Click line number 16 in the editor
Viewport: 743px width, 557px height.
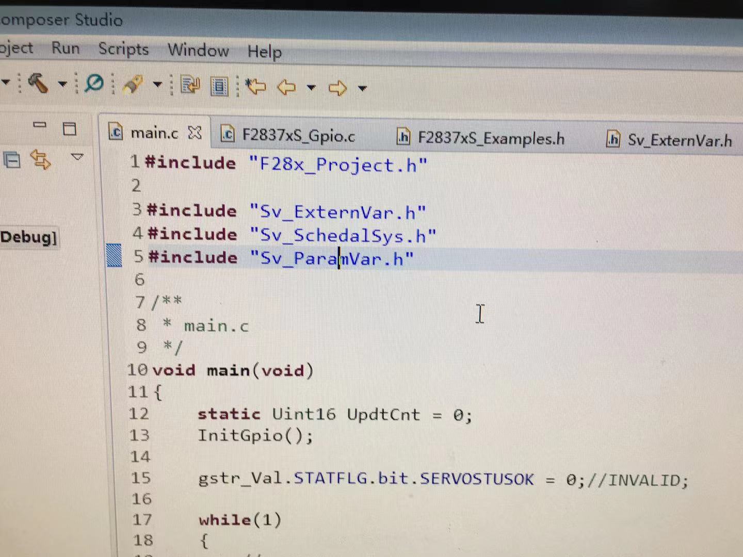(x=141, y=499)
